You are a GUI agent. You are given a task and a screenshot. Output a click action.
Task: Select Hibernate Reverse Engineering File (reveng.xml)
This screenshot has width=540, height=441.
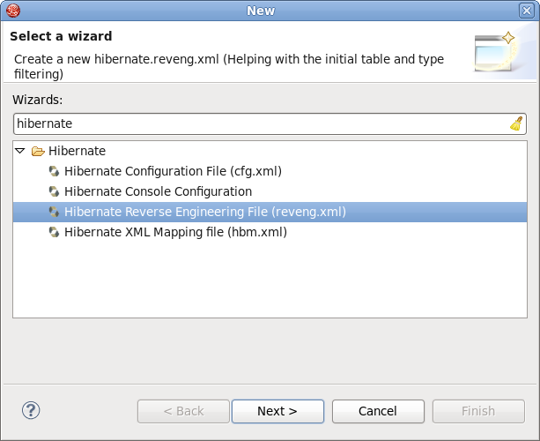tap(204, 212)
